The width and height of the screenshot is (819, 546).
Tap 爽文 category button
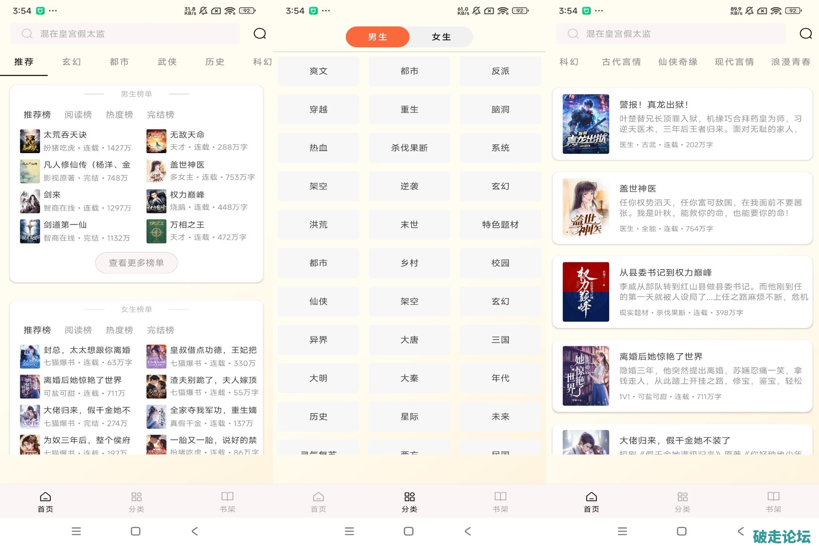[318, 71]
